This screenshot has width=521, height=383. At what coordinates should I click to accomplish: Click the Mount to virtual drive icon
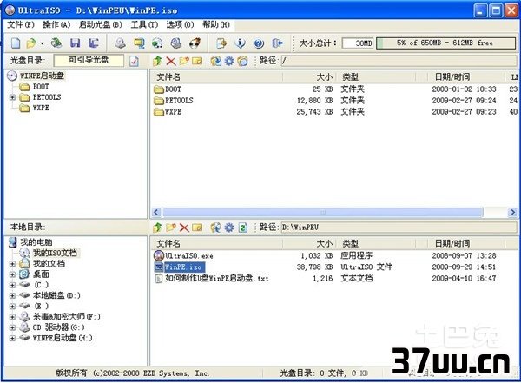pyautogui.click(x=176, y=43)
